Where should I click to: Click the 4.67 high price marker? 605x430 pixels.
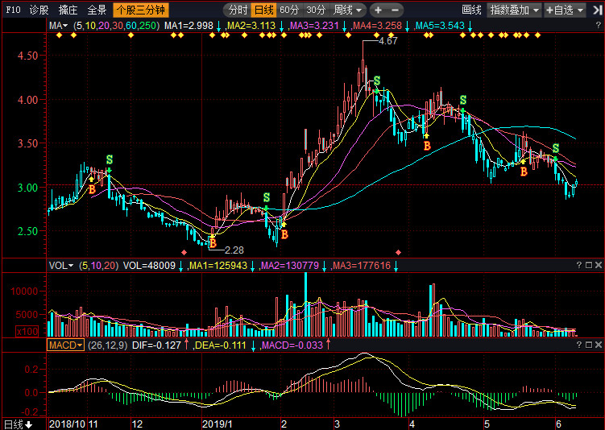pos(387,41)
